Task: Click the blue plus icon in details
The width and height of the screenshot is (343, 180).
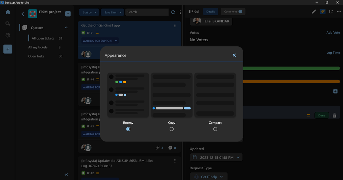Action: pyautogui.click(x=335, y=91)
